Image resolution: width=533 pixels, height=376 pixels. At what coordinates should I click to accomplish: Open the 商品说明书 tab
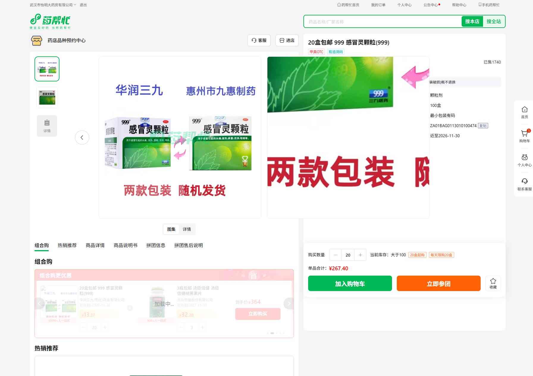click(125, 245)
